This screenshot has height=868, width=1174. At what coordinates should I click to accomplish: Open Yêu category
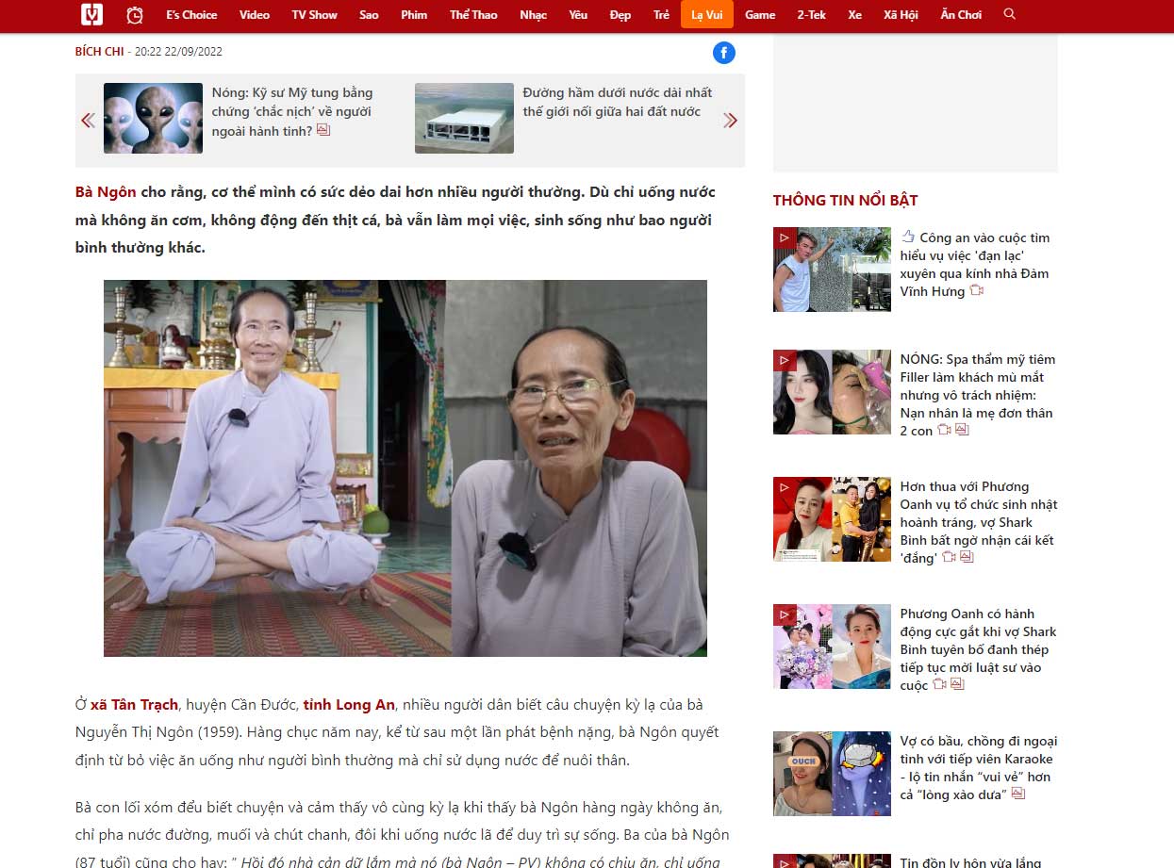pyautogui.click(x=578, y=14)
